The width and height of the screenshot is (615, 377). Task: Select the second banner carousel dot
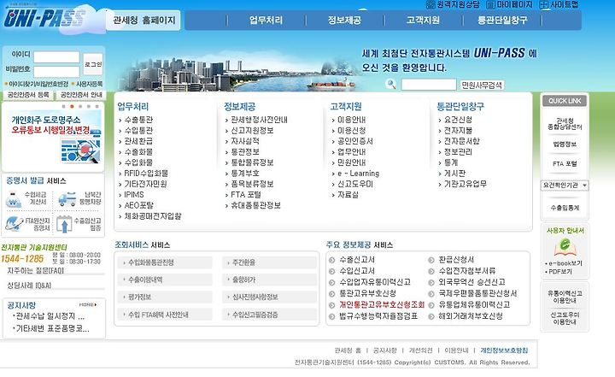(x=72, y=106)
